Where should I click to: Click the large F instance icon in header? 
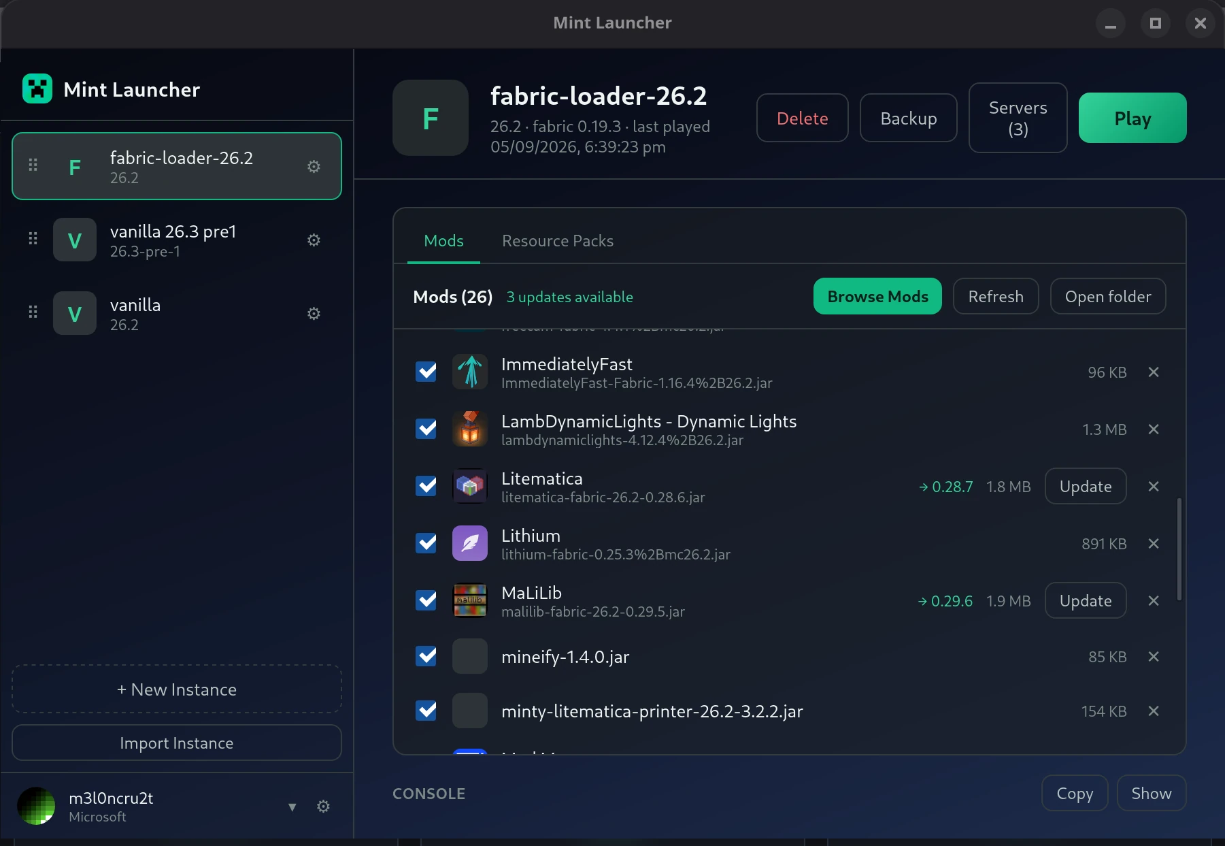(431, 118)
